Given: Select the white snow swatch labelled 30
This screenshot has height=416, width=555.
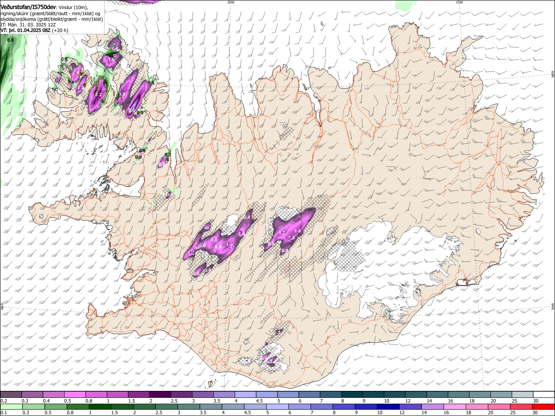Looking at the screenshot, I should [x=543, y=395].
